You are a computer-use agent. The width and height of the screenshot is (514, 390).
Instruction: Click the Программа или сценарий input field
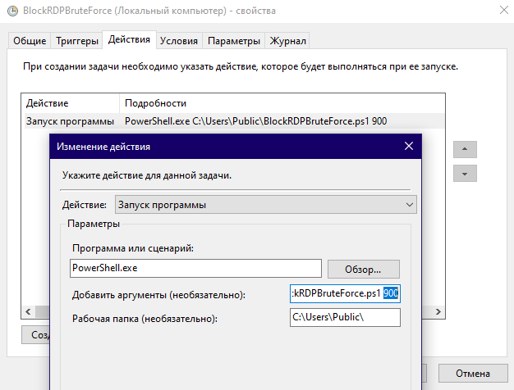(195, 268)
